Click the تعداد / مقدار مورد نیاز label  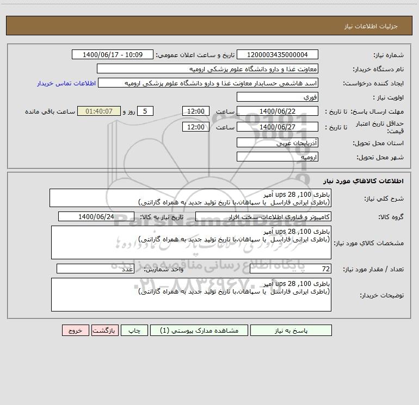373,269
